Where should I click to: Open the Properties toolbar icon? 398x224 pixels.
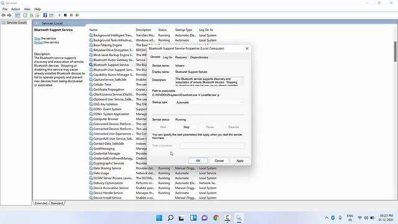click(x=25, y=15)
